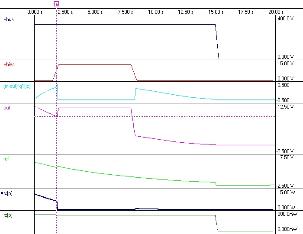Click the 17.50 V scale value for ref
Screen dimensions: 303x234
tap(285, 157)
